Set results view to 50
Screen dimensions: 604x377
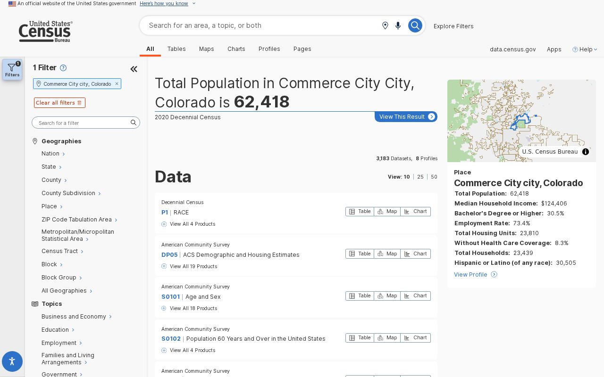tap(434, 177)
